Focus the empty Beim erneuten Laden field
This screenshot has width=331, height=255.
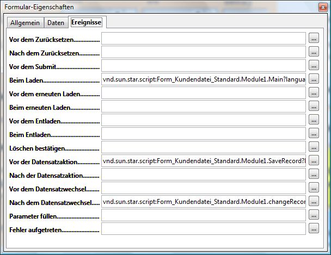pos(203,106)
